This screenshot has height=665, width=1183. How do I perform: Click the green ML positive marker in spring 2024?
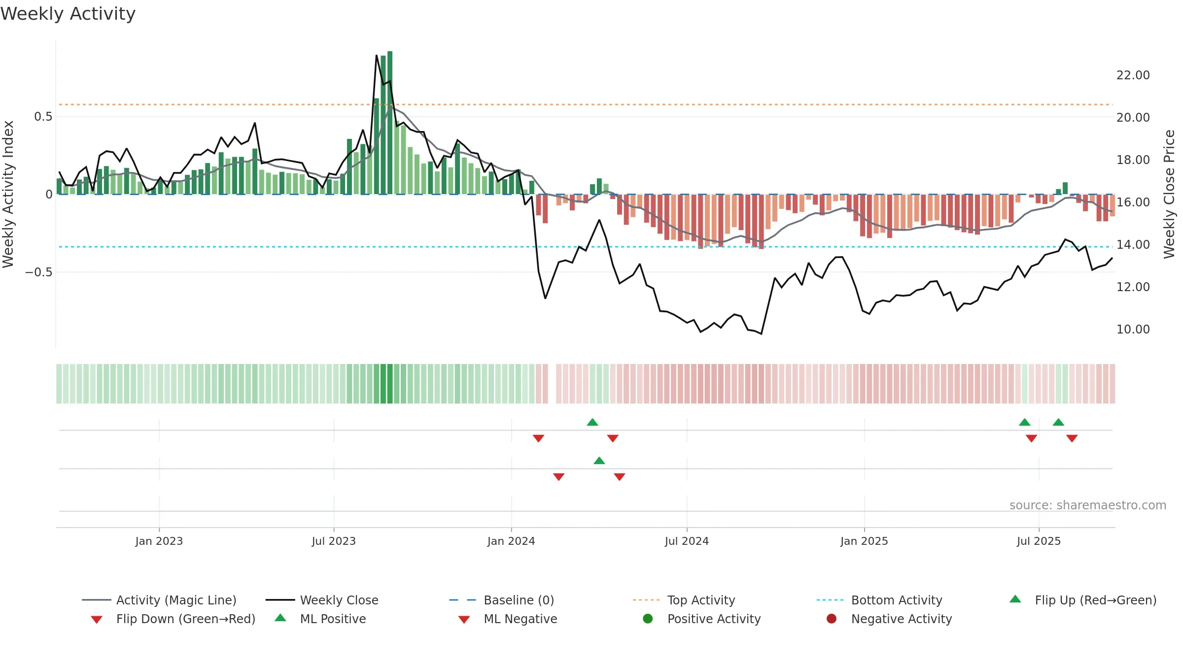click(x=599, y=461)
